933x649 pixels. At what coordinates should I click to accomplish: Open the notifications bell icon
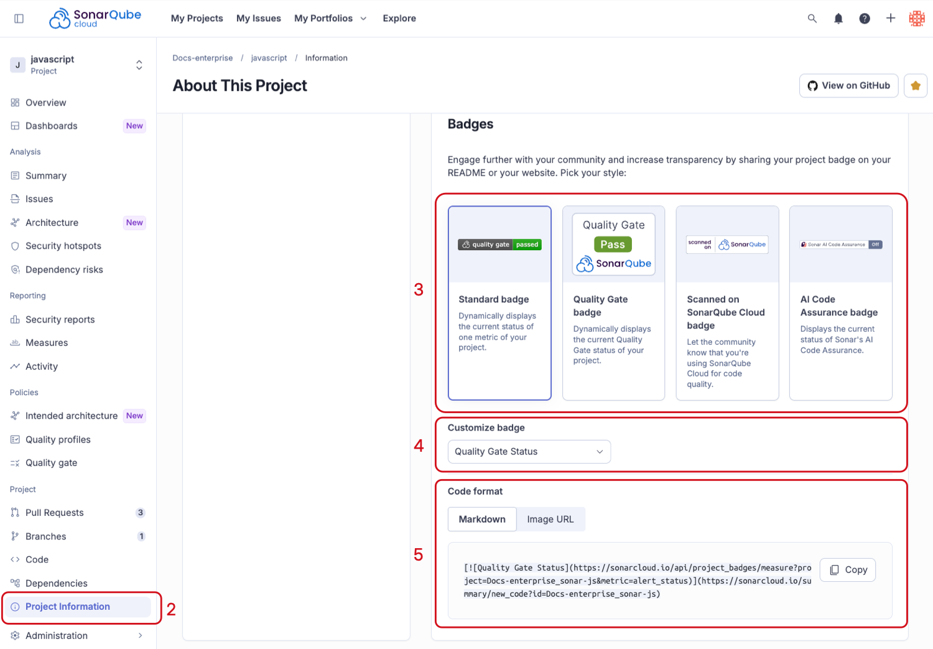(x=838, y=19)
